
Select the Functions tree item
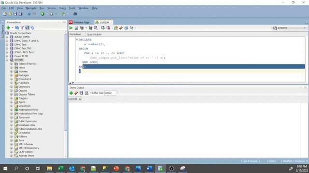(24, 83)
